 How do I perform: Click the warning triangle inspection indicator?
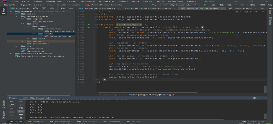coord(237,12)
